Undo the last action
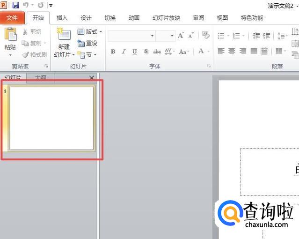This screenshot has width=299, height=239. tap(26, 5)
